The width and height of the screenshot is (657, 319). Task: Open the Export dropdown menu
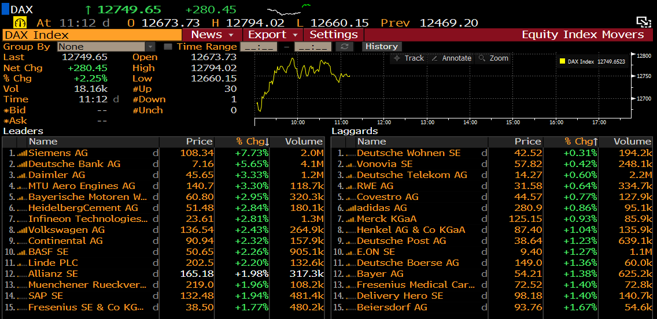[x=273, y=34]
